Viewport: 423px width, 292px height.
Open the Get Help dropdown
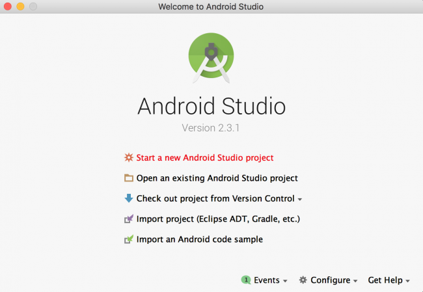[x=389, y=280]
